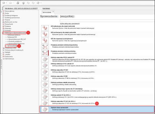Open the RZS kalkulacyjny report icon

[45, 28]
